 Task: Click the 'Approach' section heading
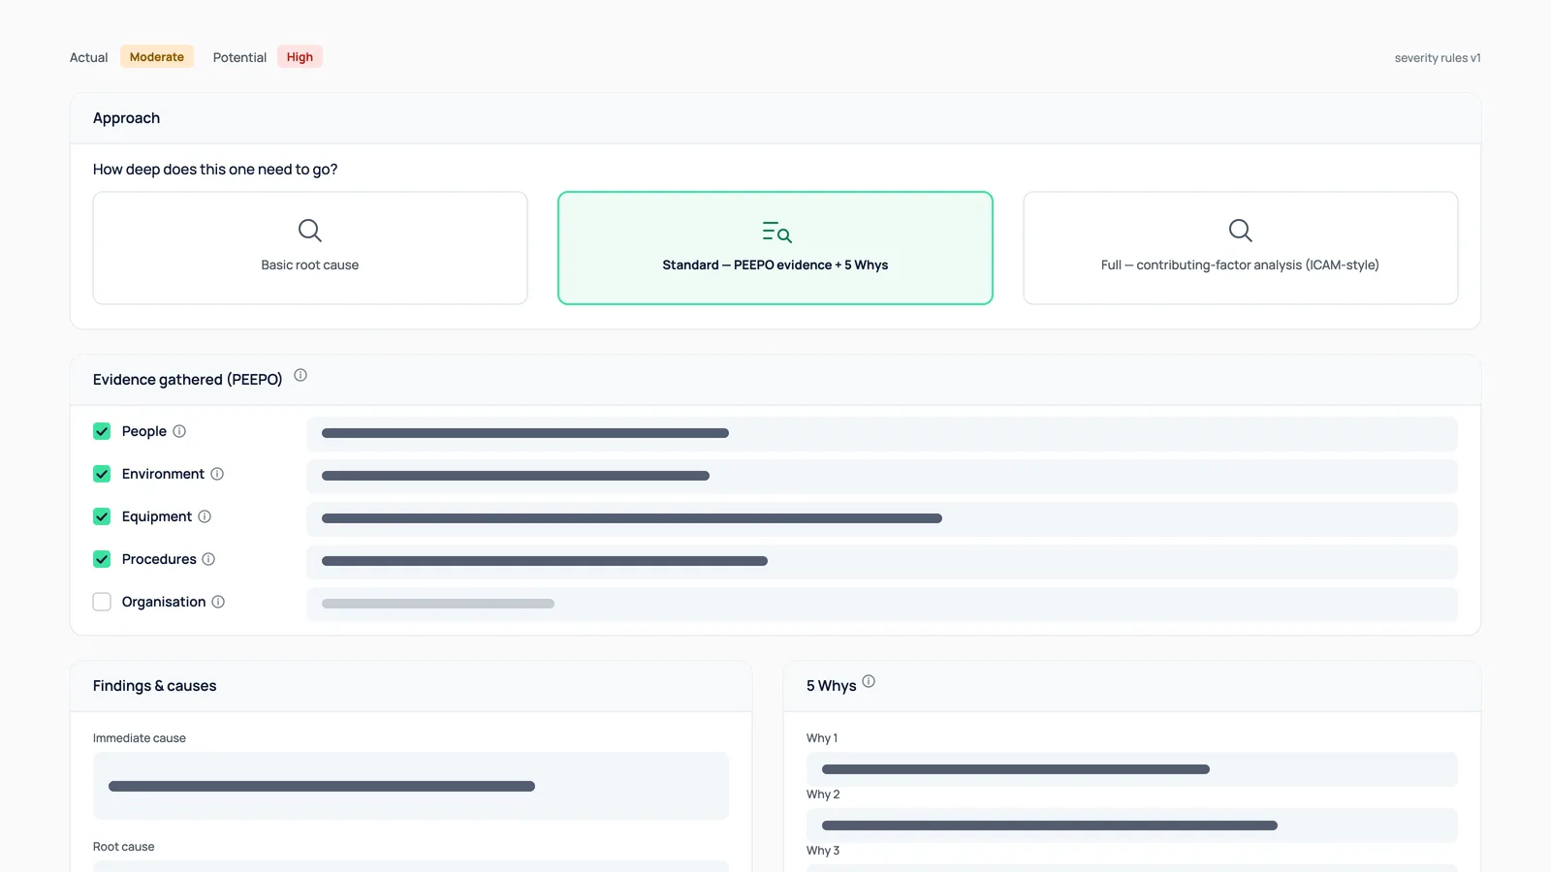pyautogui.click(x=126, y=118)
